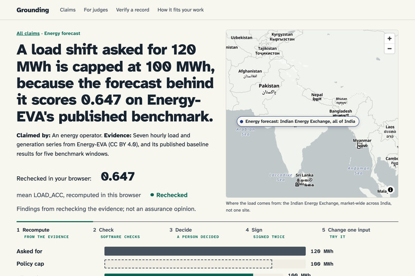Open Verify a record page
The width and height of the screenshot is (415, 276).
click(x=133, y=10)
